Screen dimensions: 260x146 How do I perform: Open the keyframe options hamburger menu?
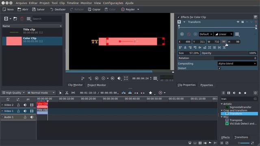point(237,34)
